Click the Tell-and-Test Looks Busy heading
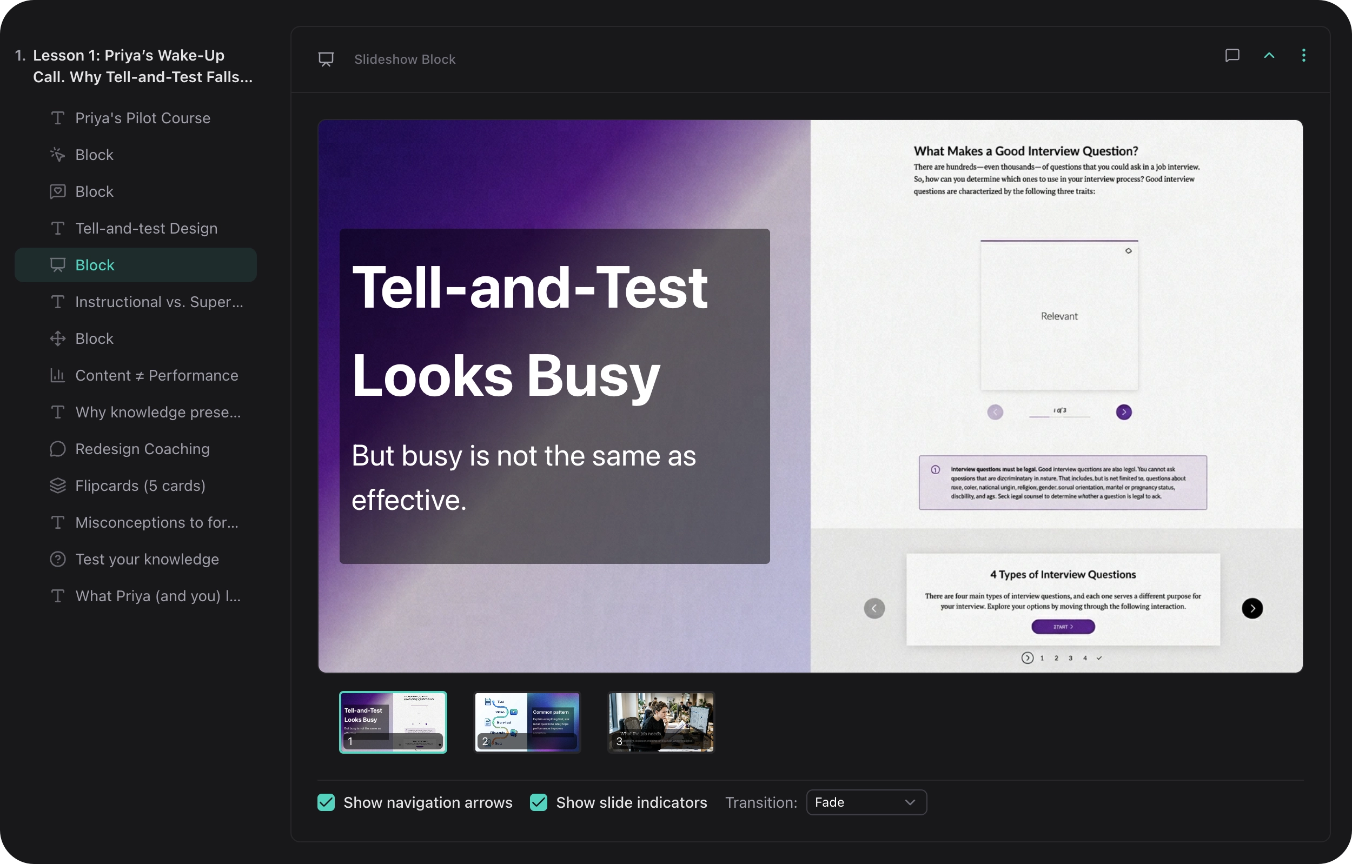Viewport: 1352px width, 864px height. 529,331
